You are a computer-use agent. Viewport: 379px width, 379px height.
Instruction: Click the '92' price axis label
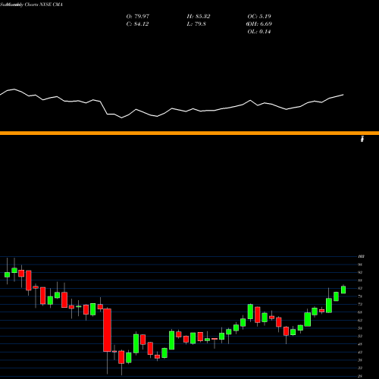[x=360, y=272]
